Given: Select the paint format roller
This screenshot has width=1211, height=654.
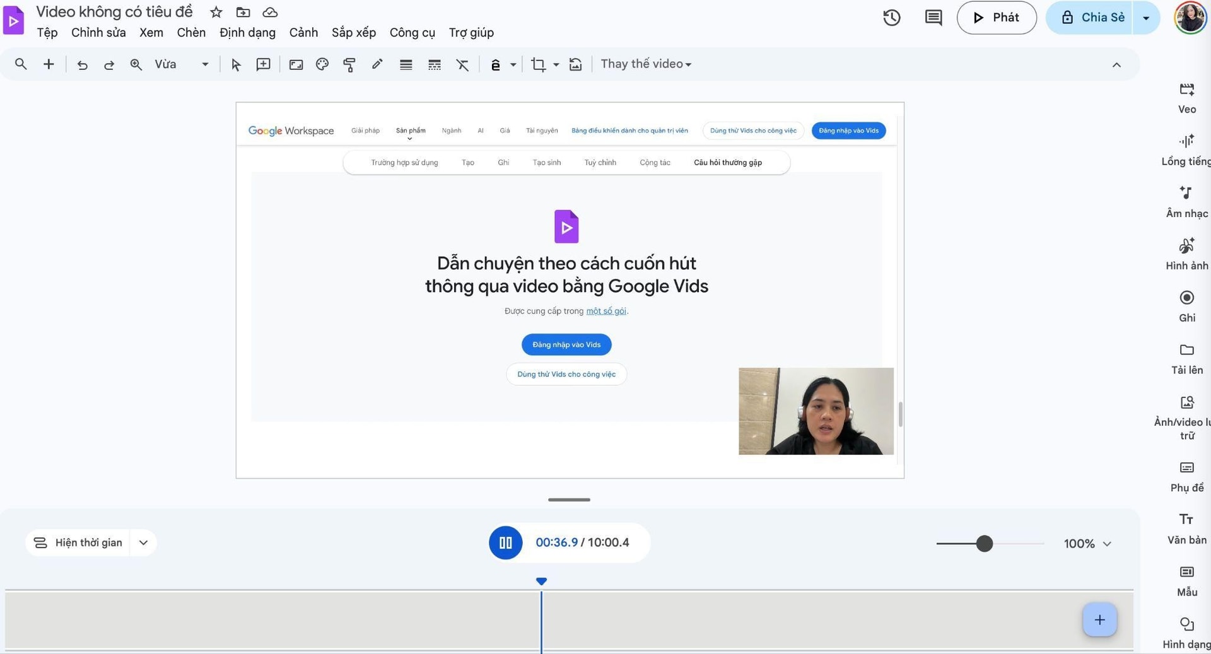Looking at the screenshot, I should 349,64.
